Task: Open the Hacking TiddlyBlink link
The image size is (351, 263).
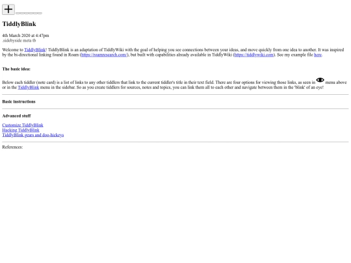Action: 21,130
